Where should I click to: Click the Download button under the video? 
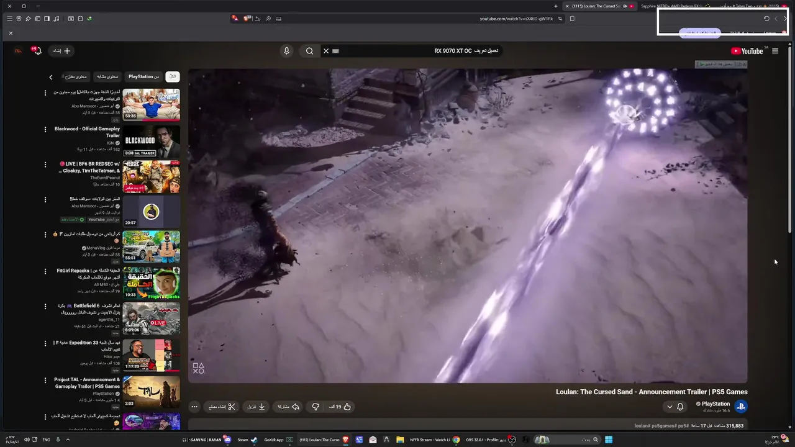coord(257,407)
